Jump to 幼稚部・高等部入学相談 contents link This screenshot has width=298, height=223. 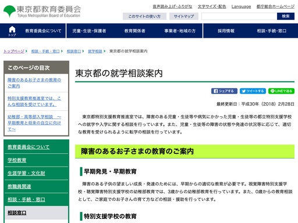[x=34, y=123]
